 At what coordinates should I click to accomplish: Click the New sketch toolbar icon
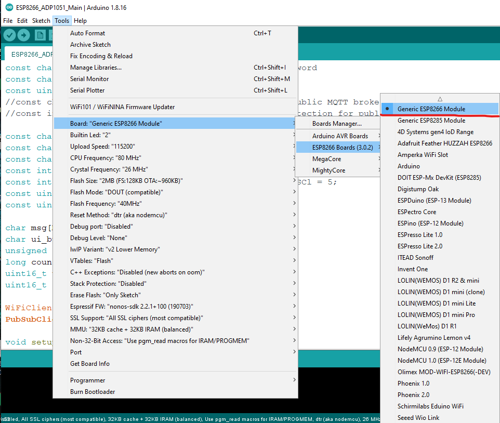pos(40,35)
